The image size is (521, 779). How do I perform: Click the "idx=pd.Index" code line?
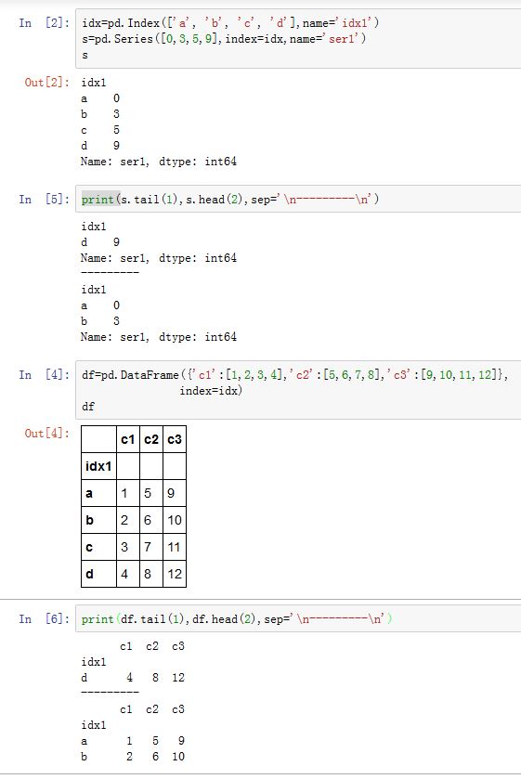230,23
